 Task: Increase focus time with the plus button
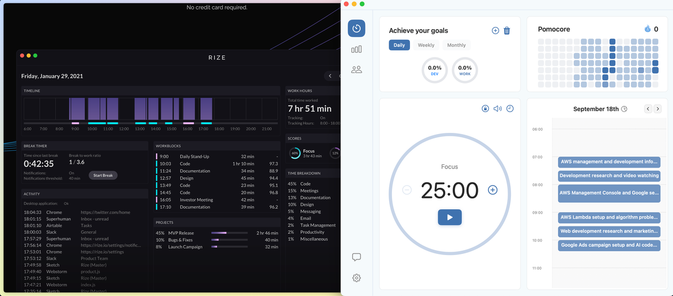tap(492, 190)
